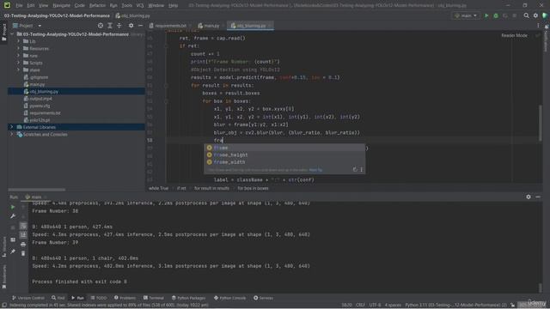Click 'while True' breadcrumb
Viewport: 550px width, 309px height.
[x=158, y=188]
